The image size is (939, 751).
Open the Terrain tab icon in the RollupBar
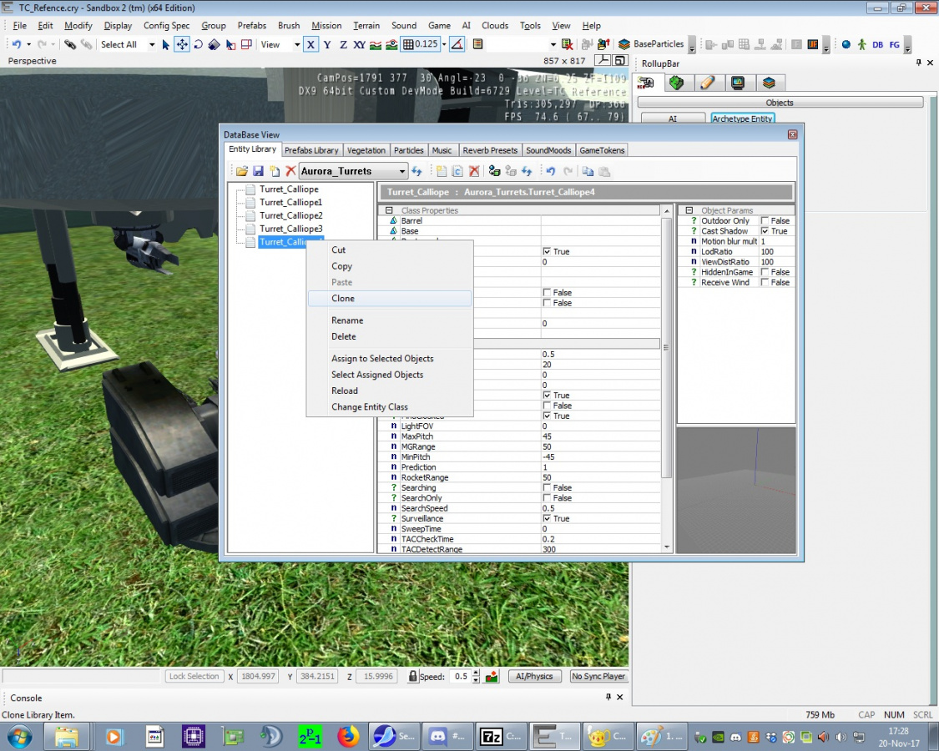point(676,83)
